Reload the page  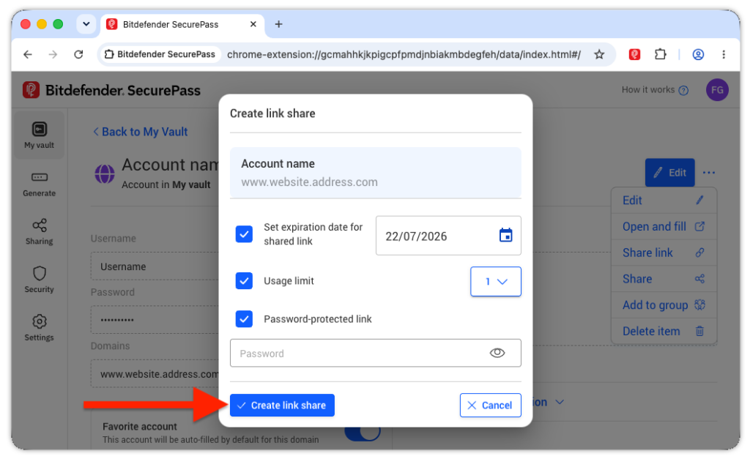click(79, 54)
